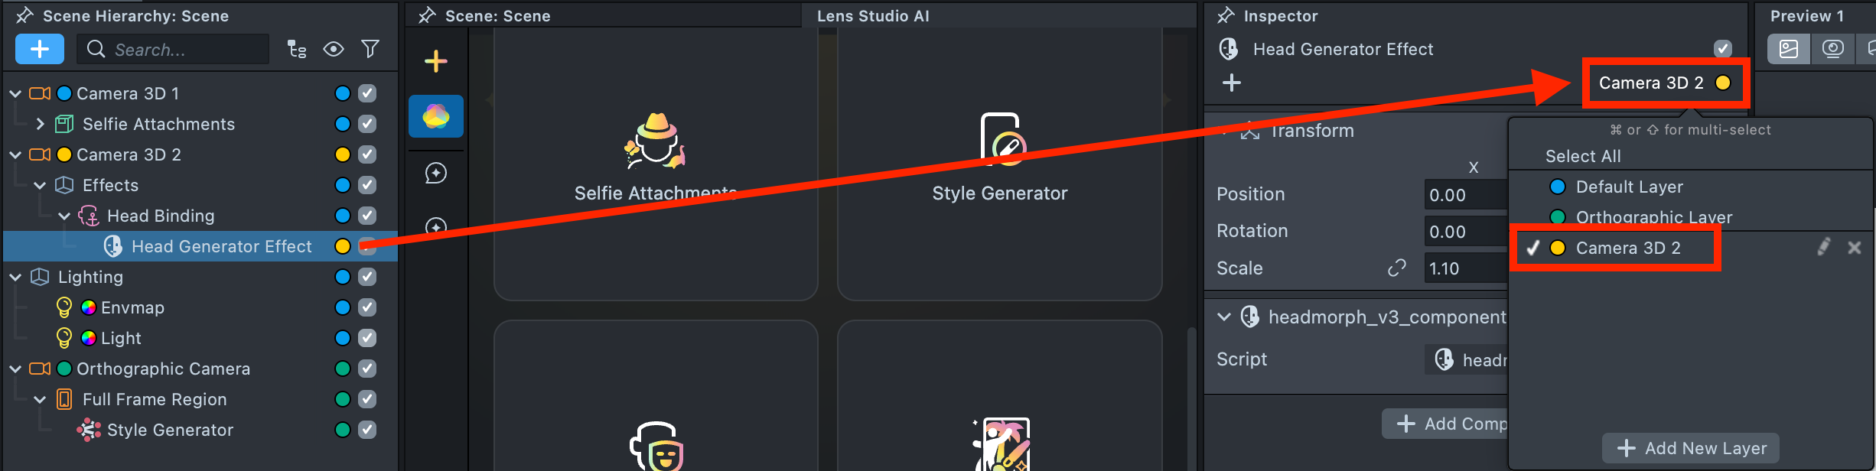This screenshot has width=1876, height=471.
Task: Select Default Layer from the layer list
Action: tap(1629, 187)
